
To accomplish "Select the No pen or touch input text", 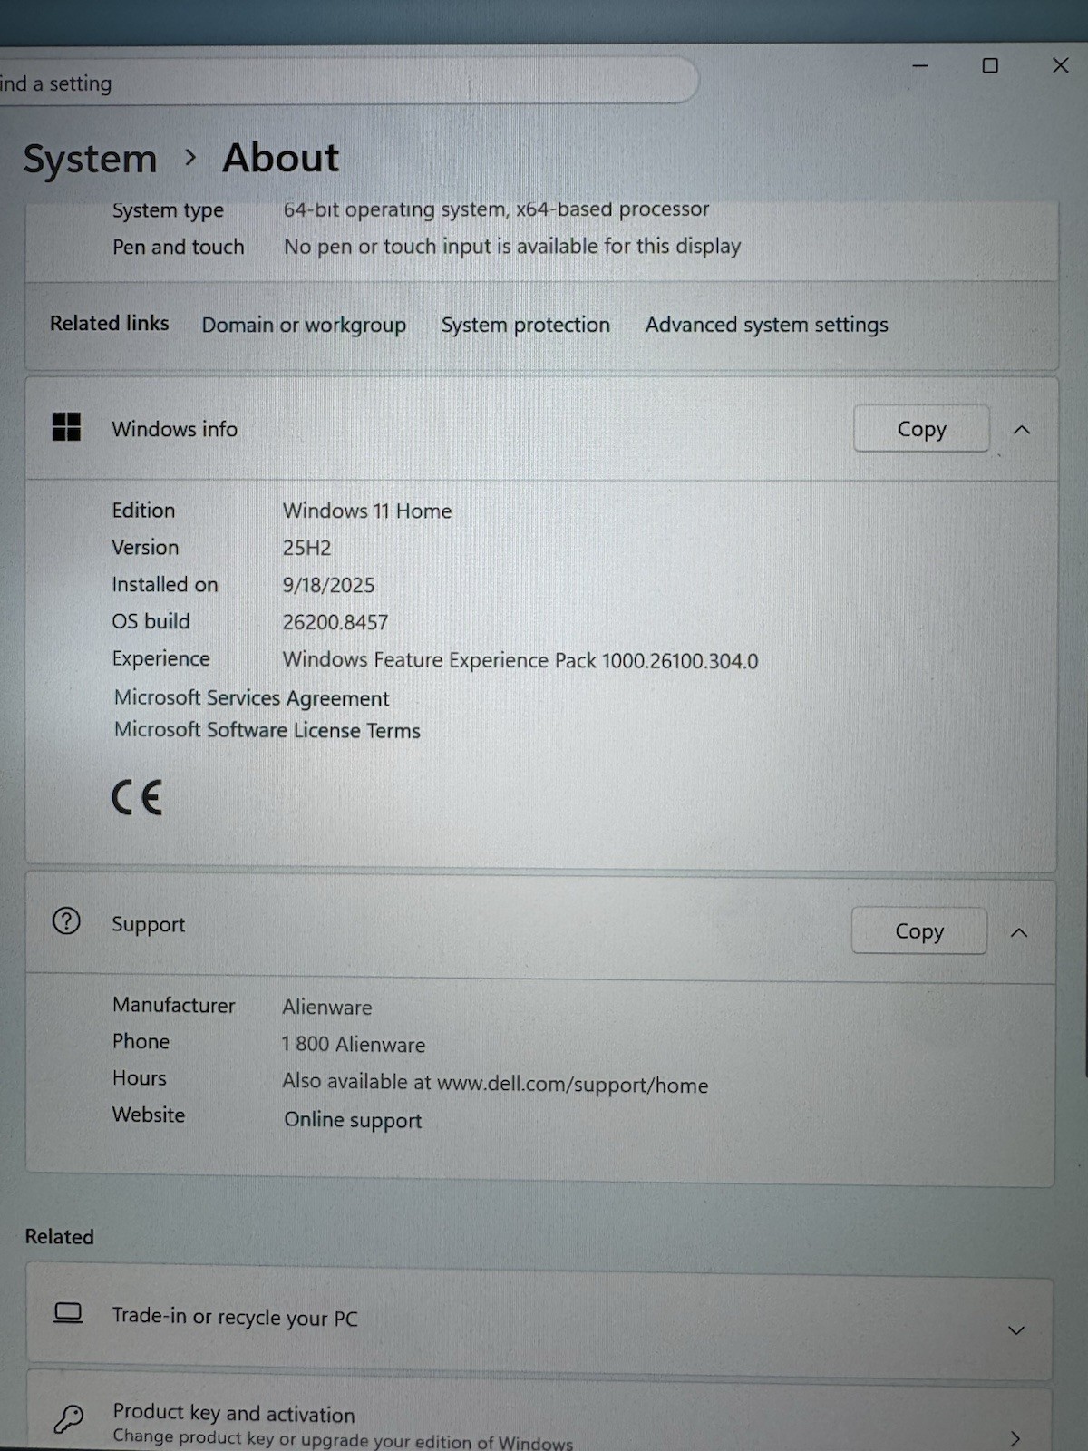I will [x=512, y=247].
